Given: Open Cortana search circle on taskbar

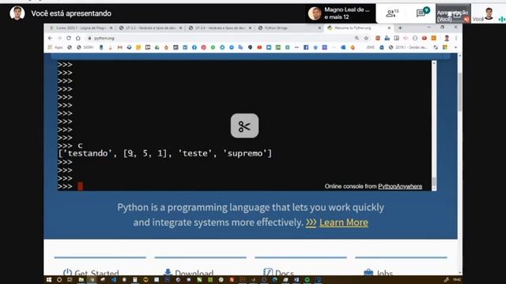Looking at the screenshot, I should tap(59, 280).
